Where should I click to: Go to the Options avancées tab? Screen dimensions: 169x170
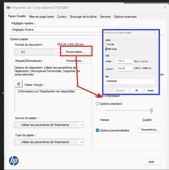click(125, 17)
